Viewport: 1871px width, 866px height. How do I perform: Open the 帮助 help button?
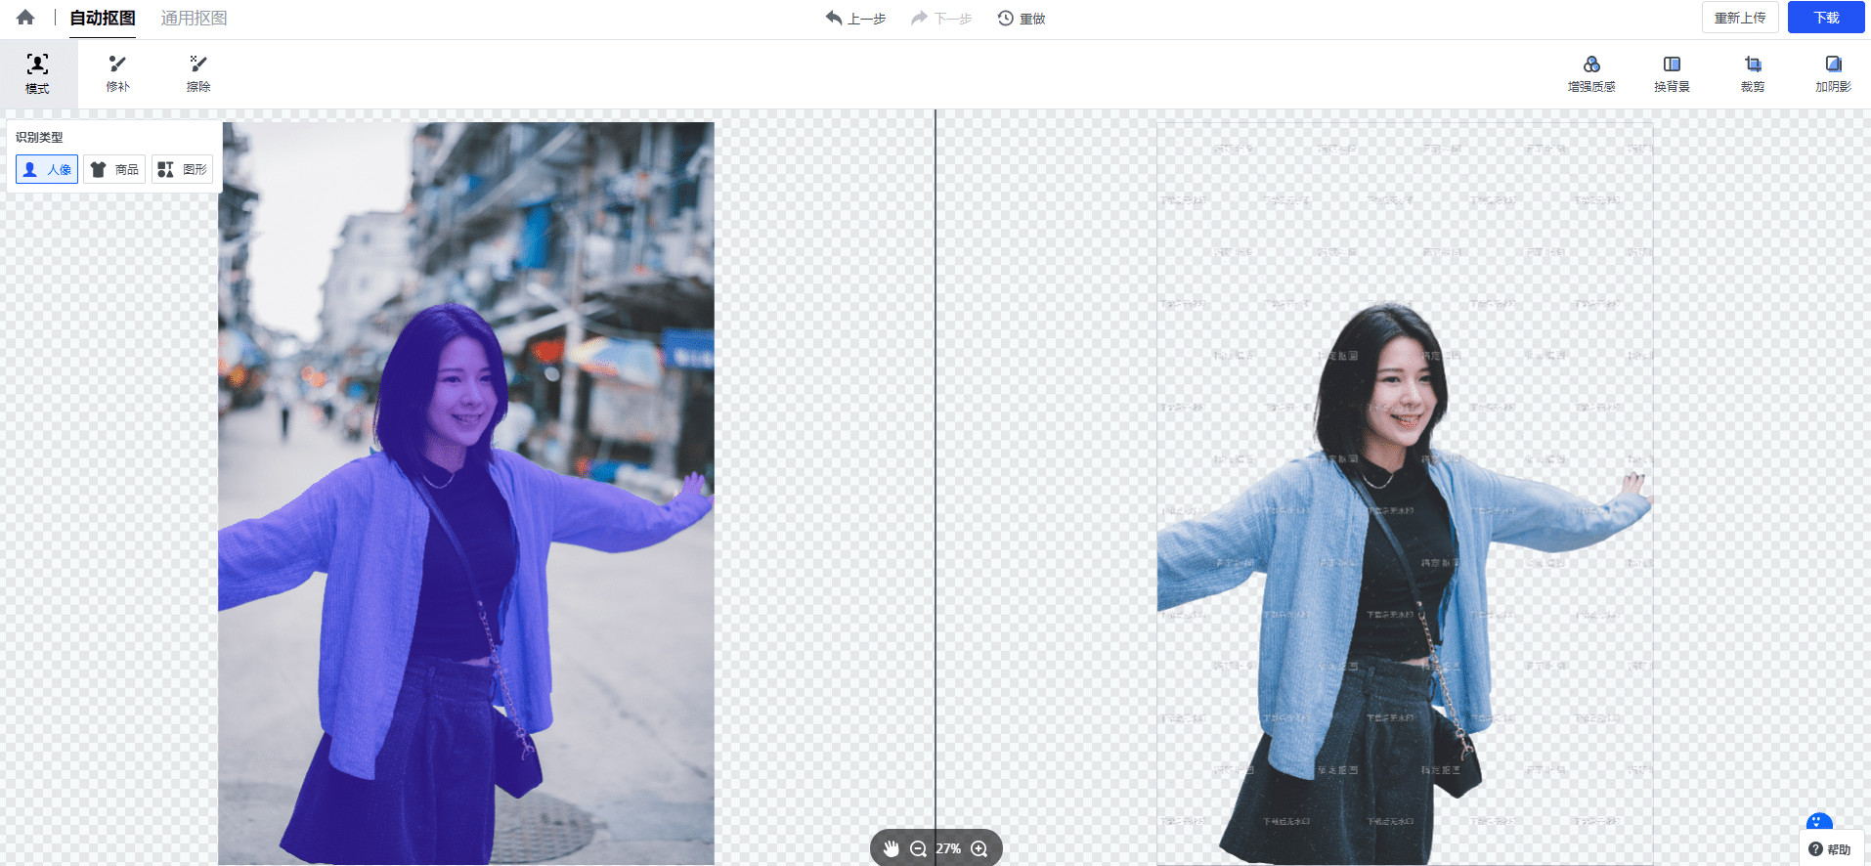point(1830,849)
